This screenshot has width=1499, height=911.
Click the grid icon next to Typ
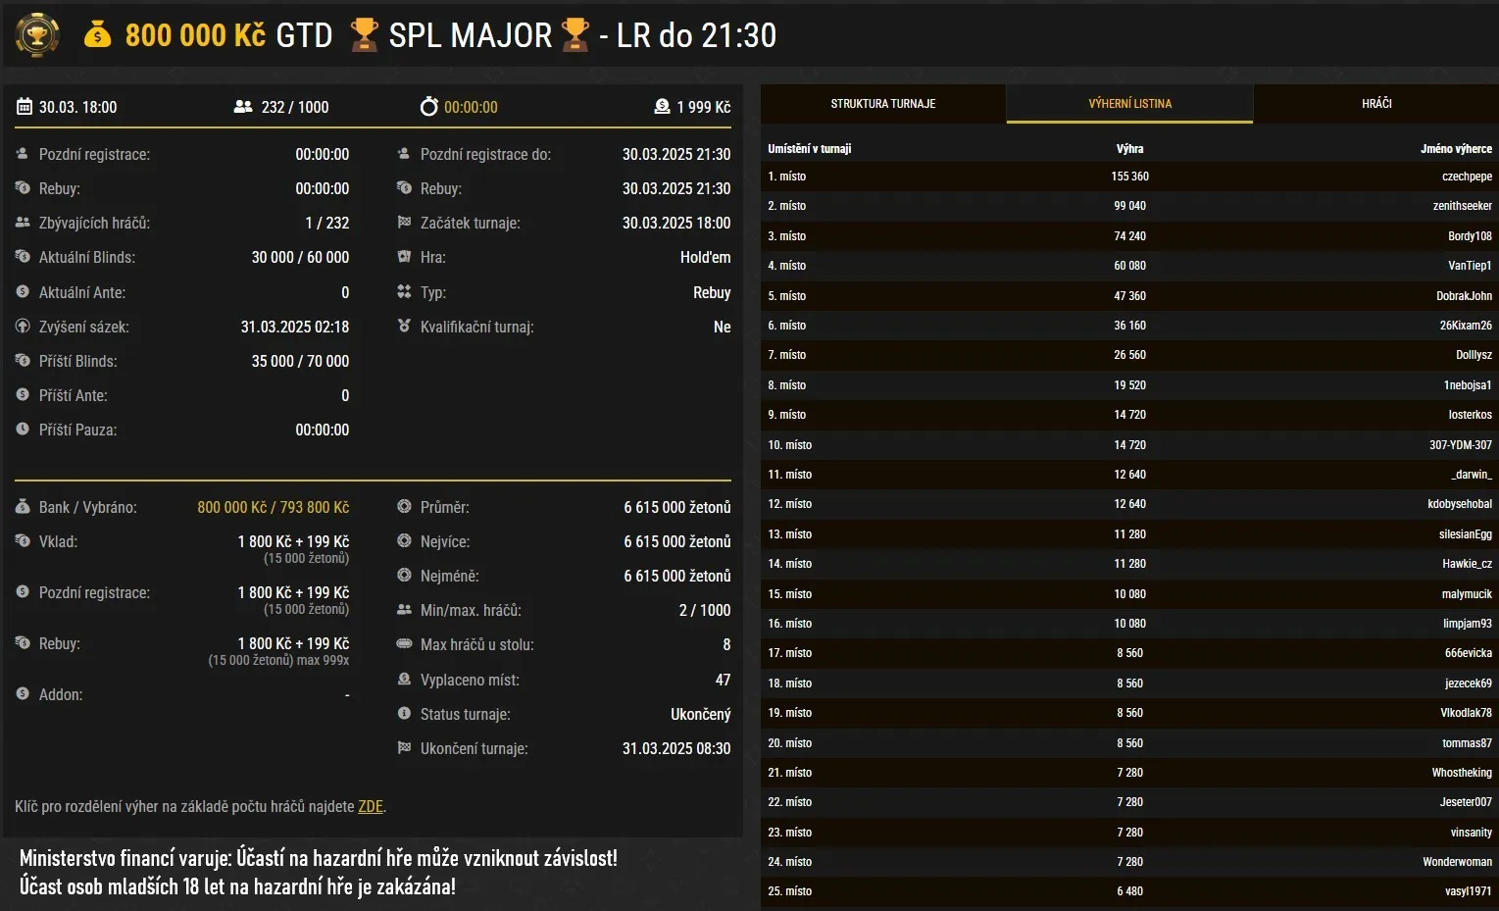pyautogui.click(x=403, y=292)
